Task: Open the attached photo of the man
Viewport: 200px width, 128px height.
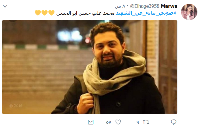Action: pos(90,67)
